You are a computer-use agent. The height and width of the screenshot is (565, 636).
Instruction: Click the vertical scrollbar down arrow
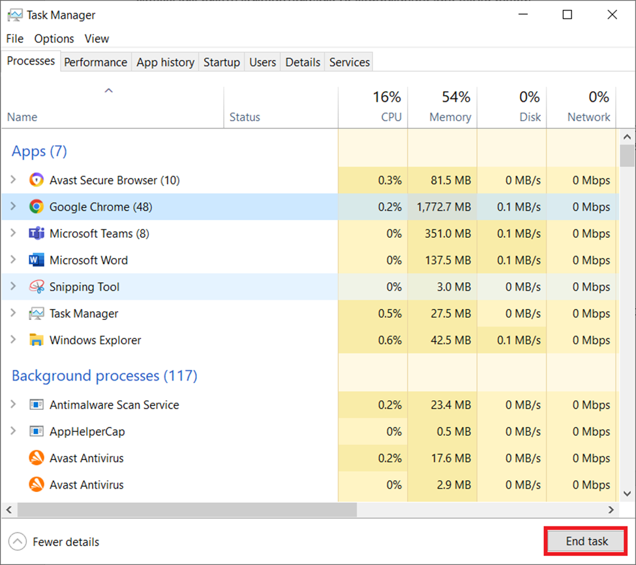627,494
